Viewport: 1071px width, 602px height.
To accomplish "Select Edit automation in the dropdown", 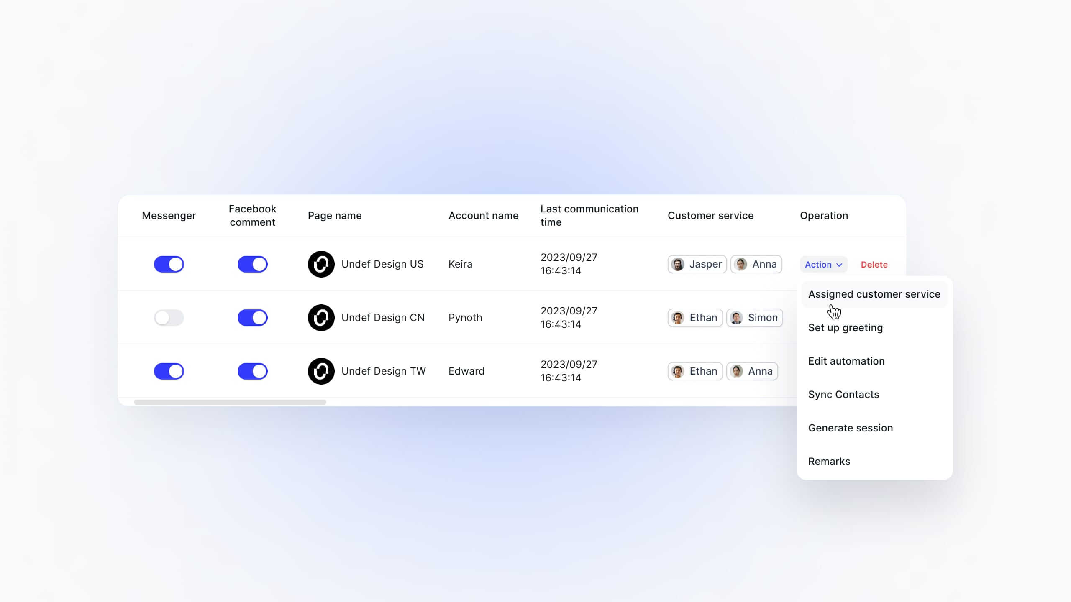I will click(846, 361).
